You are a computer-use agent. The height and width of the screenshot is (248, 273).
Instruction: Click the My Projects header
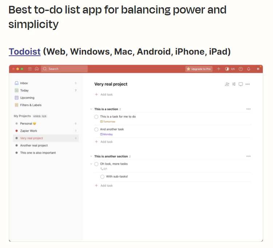22,116
